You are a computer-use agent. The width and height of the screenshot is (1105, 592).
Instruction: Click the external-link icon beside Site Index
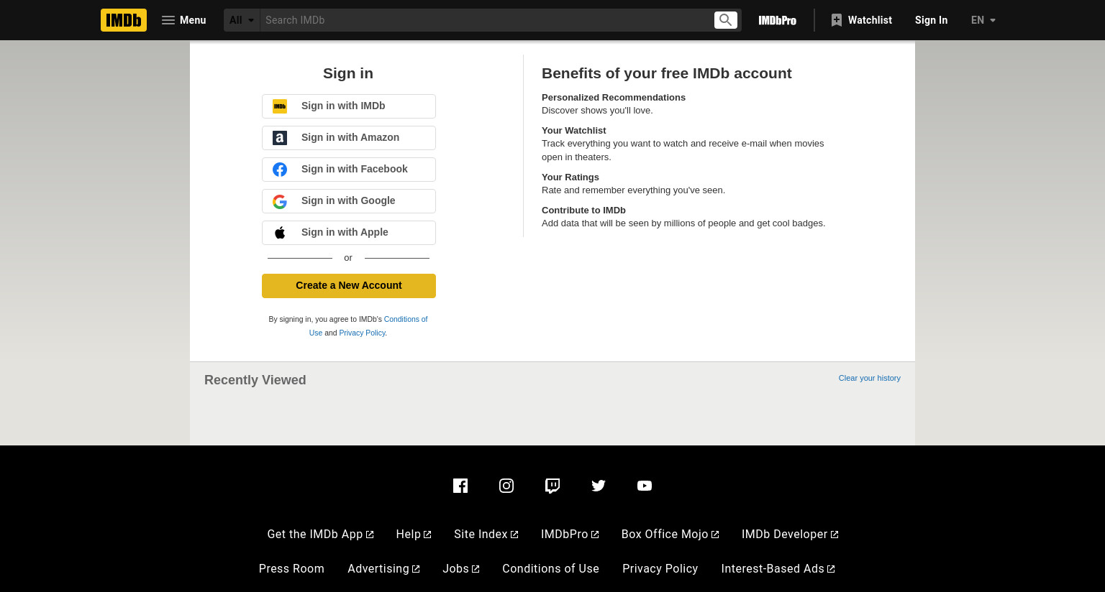coord(514,535)
